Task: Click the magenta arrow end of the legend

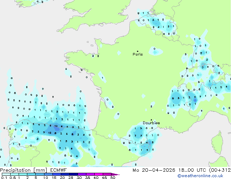Action: click(115, 174)
